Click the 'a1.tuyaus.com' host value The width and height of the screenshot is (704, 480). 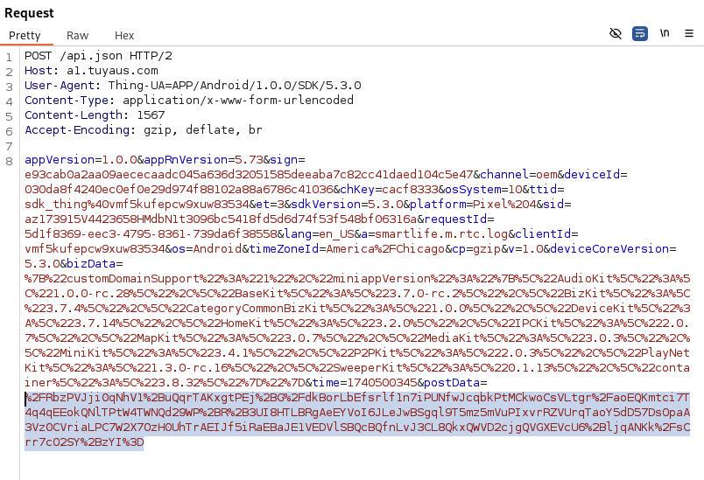tap(112, 70)
